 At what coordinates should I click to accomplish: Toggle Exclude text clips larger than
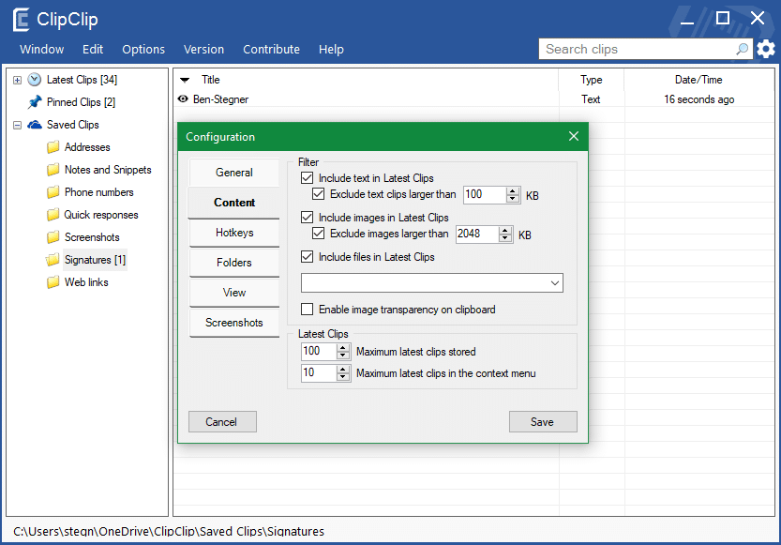(x=318, y=194)
